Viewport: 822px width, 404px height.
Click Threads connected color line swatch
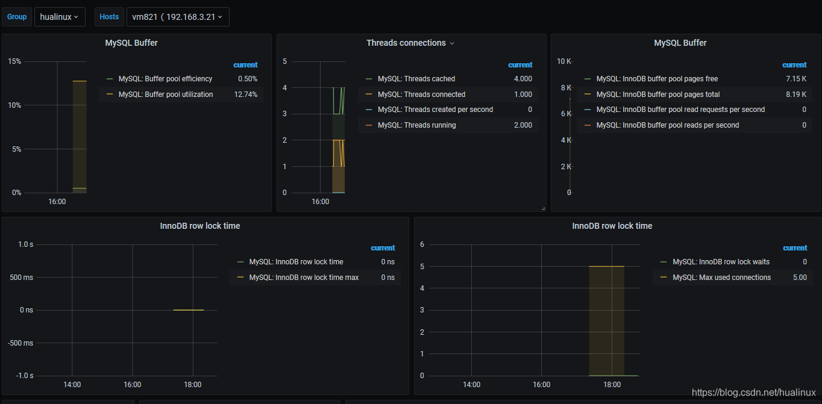(369, 95)
